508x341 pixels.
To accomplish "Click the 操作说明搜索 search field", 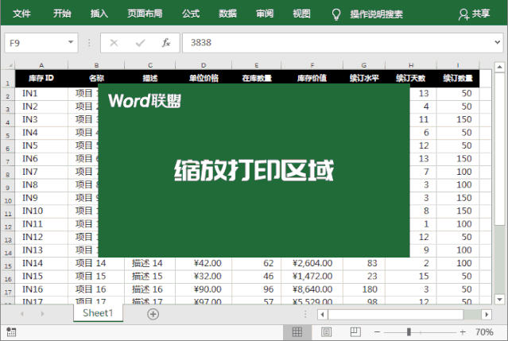I will click(x=376, y=14).
